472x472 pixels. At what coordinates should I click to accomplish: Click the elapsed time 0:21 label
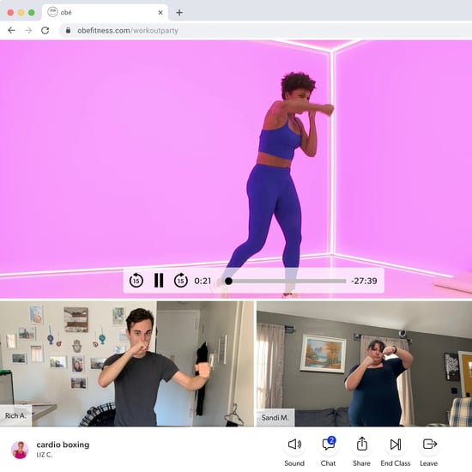[x=203, y=281]
